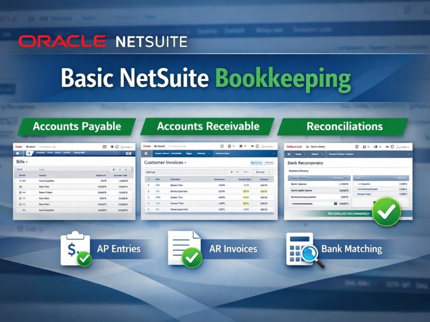Click the clock icon atop Customer Invoices panel
This screenshot has width=430, height=322.
tap(222, 146)
